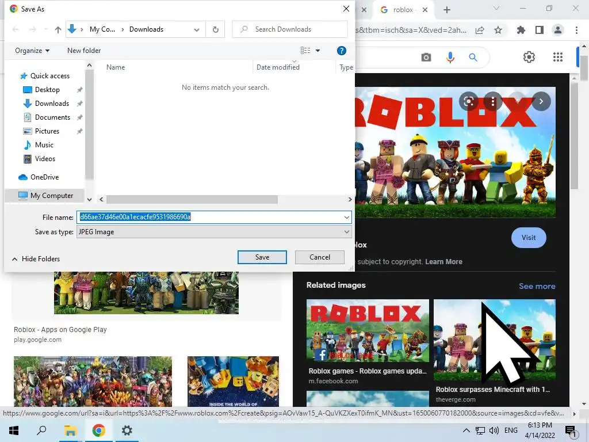This screenshot has height=442, width=589.
Task: Select Quick access in the navigation pane
Action: [45, 76]
